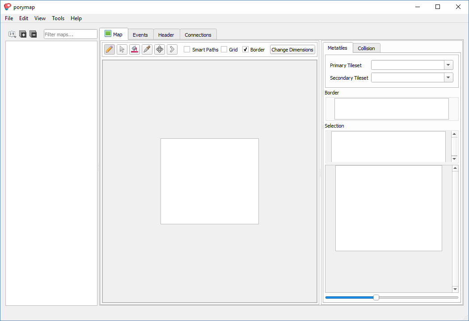
Task: Select the shift arrow tool
Action: [172, 49]
